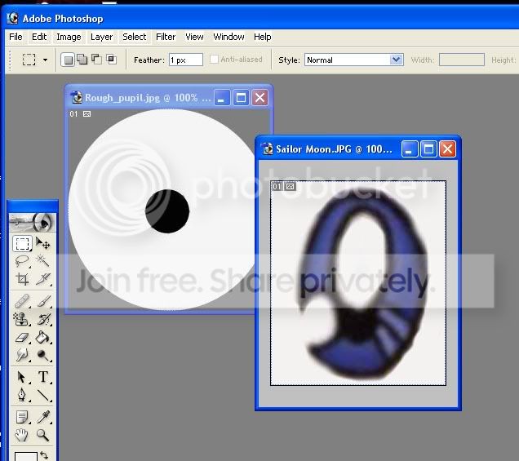Open the File menu

pyautogui.click(x=16, y=37)
